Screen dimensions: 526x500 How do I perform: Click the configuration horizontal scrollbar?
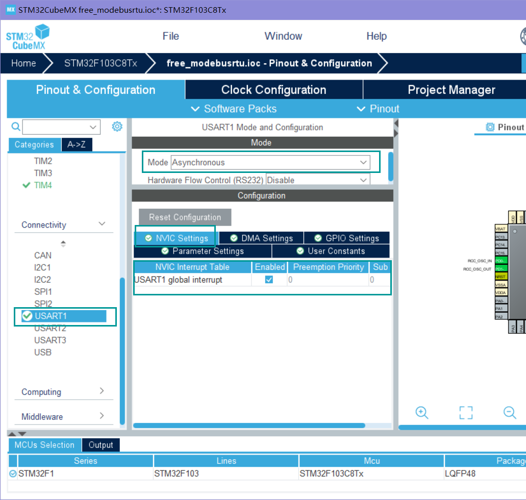(249, 426)
